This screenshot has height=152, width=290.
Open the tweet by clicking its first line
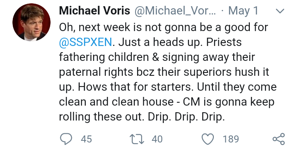[x=164, y=27]
